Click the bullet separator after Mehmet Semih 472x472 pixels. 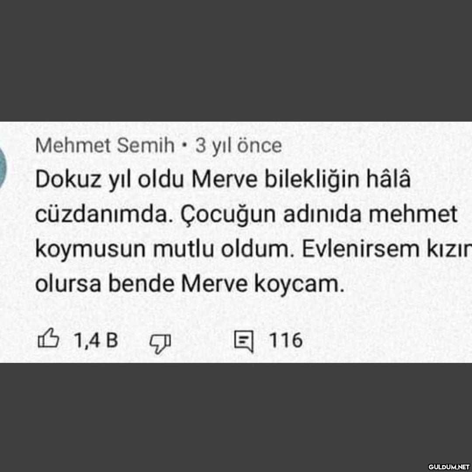[x=185, y=146]
